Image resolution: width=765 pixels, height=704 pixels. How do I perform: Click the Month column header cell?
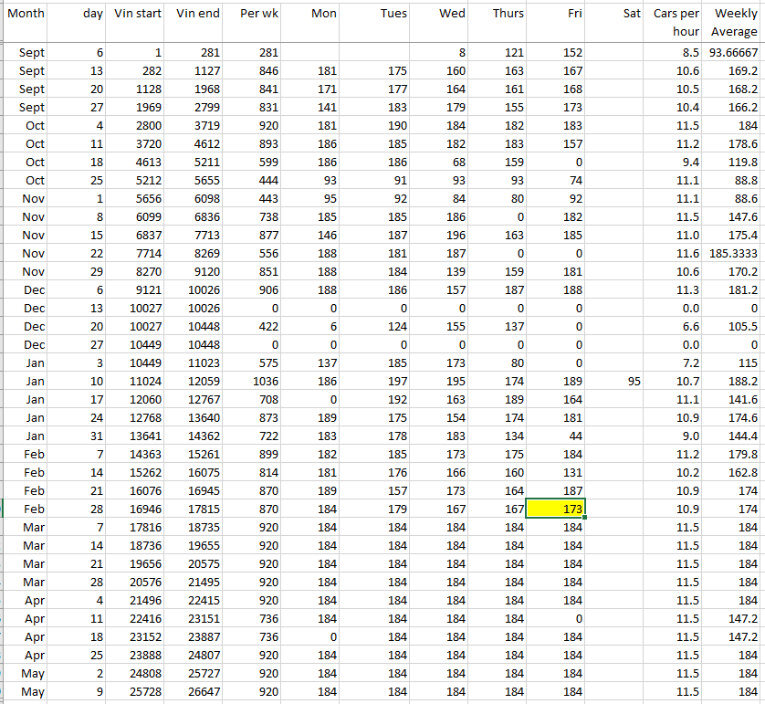tap(25, 15)
